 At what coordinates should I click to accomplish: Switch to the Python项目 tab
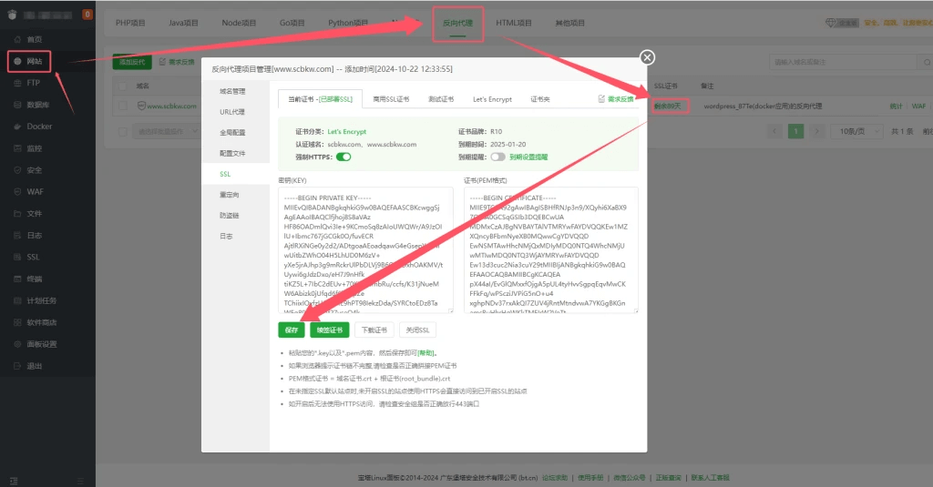(348, 23)
